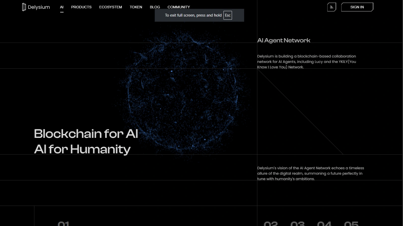Viewport: 403px width, 226px height.
Task: Click the AI Agent Network heading
Action: tap(284, 40)
